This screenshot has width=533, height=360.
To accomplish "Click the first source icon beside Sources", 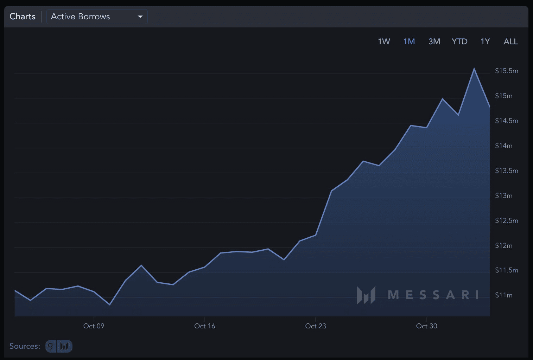I will 51,346.
